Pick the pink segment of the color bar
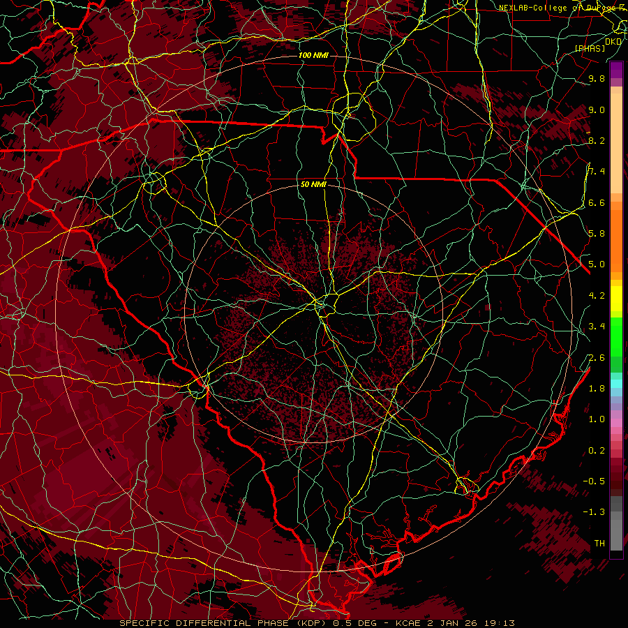This screenshot has height=628, width=628. click(x=616, y=423)
